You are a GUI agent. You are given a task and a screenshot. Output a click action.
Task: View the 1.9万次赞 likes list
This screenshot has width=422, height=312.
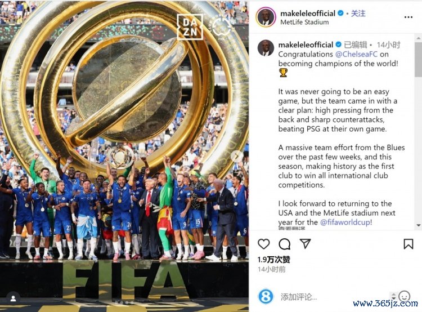pyautogui.click(x=273, y=260)
